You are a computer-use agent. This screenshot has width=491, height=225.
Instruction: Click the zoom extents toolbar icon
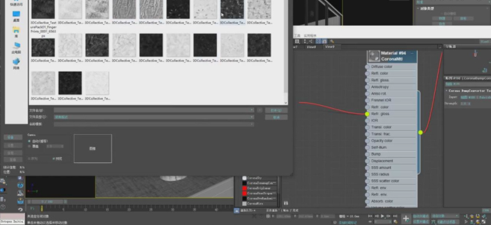[x=297, y=42]
